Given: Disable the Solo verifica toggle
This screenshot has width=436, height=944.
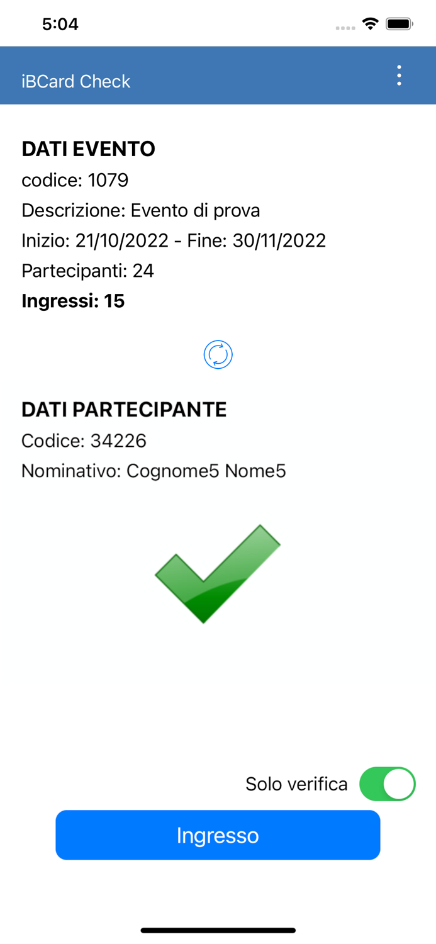Looking at the screenshot, I should pyautogui.click(x=388, y=784).
